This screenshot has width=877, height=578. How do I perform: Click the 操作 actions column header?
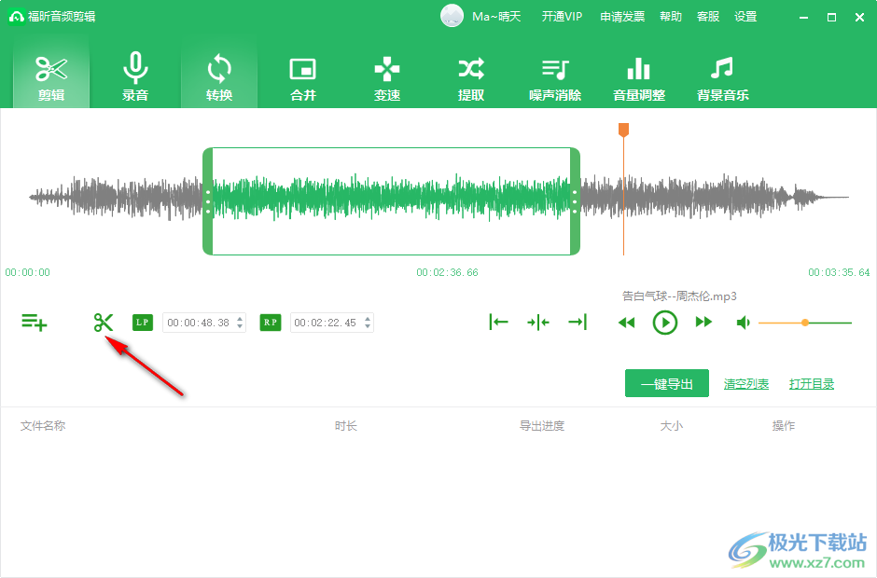pyautogui.click(x=783, y=426)
